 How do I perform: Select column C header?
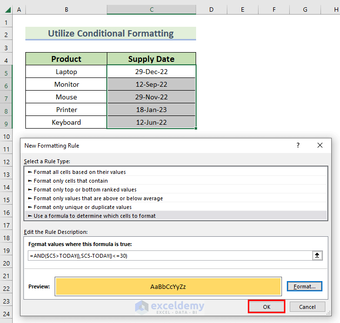(151, 10)
